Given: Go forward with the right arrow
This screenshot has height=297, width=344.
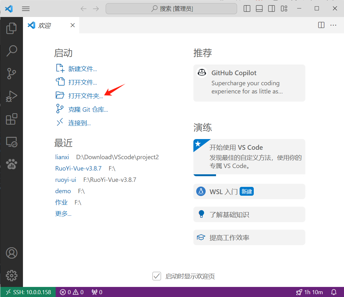Looking at the screenshot, I should tap(96, 9).
